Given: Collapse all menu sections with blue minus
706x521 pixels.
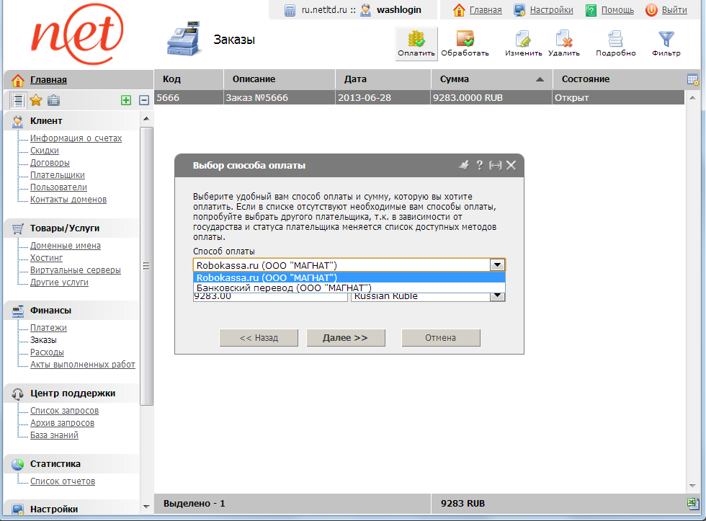Looking at the screenshot, I should point(143,100).
